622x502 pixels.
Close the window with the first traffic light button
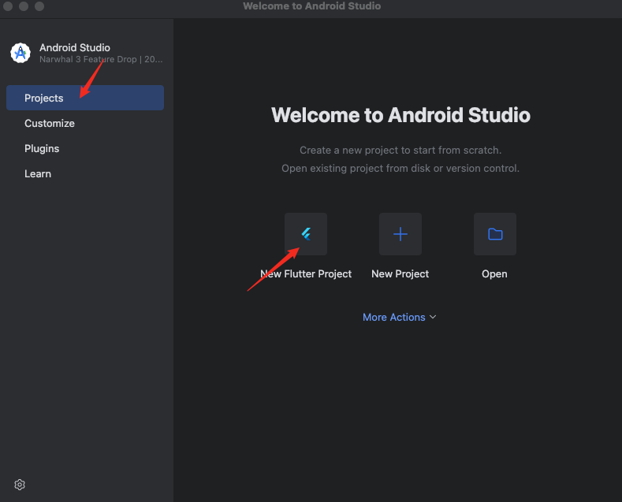click(8, 6)
